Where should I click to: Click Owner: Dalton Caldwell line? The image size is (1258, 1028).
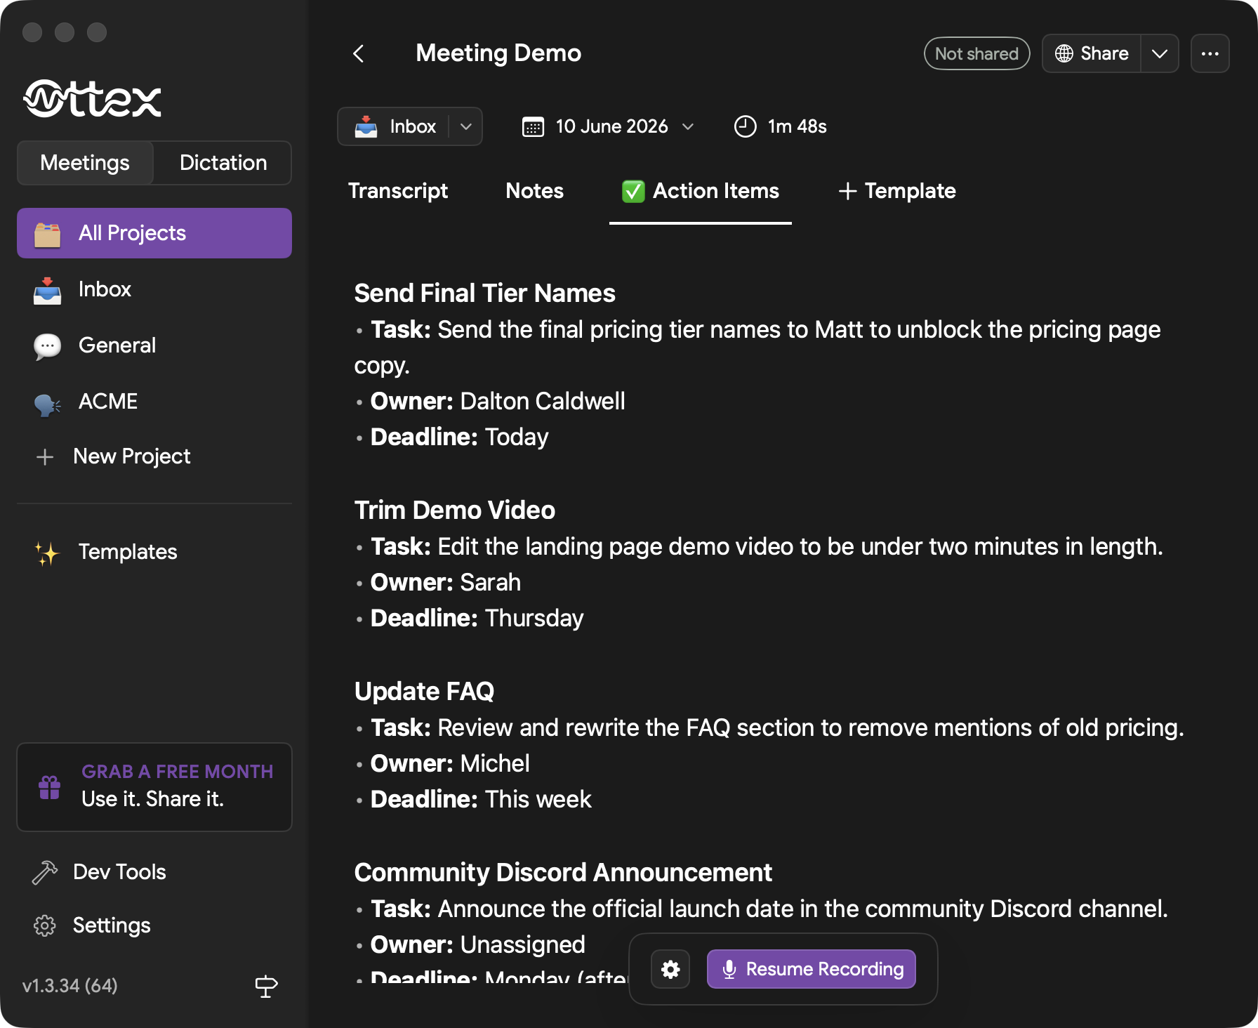click(x=497, y=402)
